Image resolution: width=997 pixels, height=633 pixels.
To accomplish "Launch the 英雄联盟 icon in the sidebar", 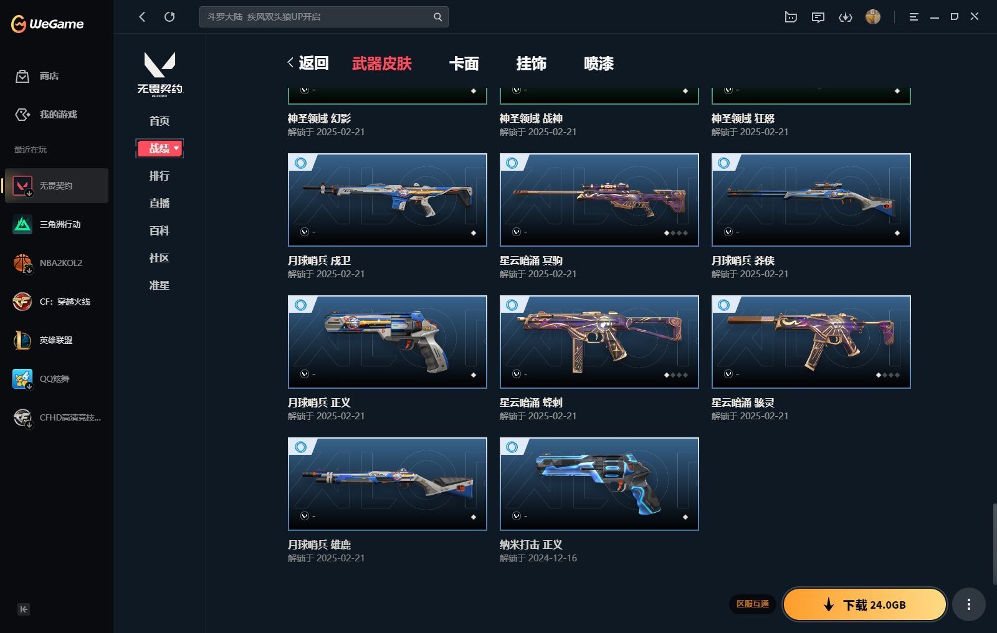I will [x=22, y=340].
